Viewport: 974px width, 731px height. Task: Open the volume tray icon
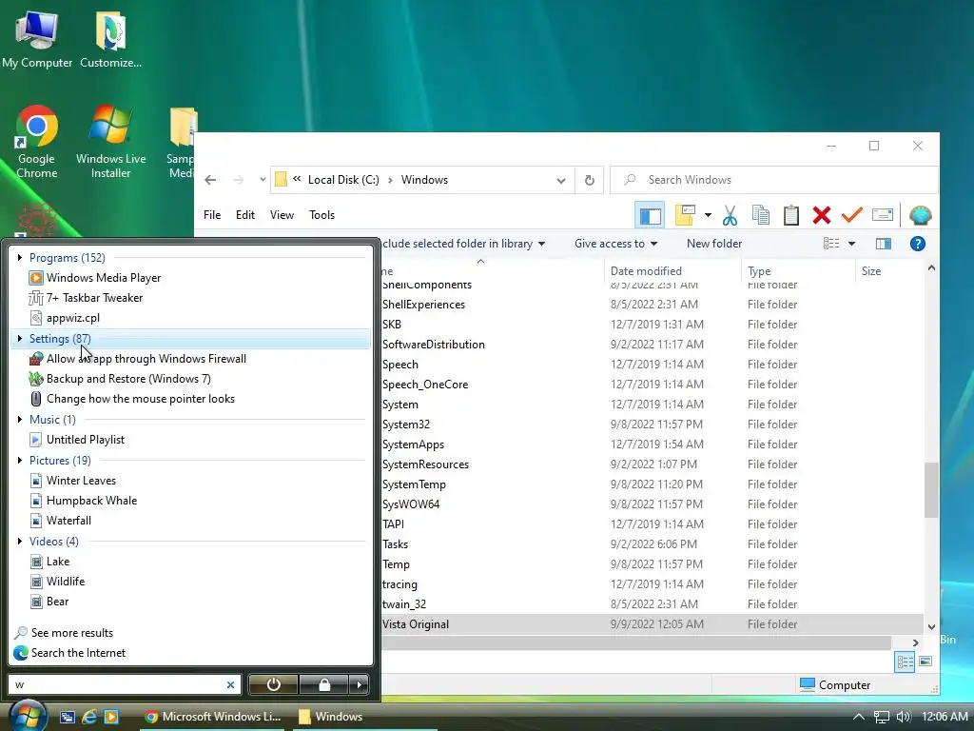point(904,717)
